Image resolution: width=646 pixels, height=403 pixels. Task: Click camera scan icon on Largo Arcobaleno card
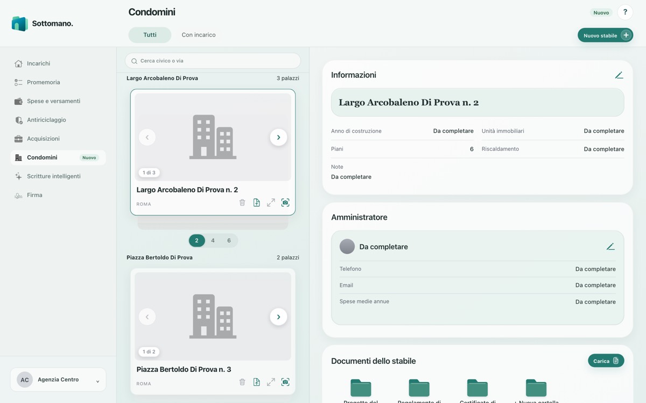pyautogui.click(x=285, y=203)
